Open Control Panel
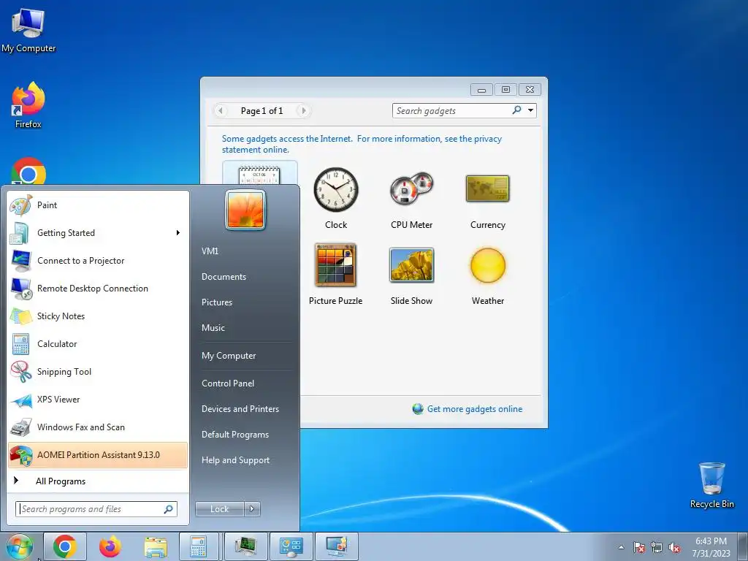This screenshot has width=748, height=561. [228, 383]
